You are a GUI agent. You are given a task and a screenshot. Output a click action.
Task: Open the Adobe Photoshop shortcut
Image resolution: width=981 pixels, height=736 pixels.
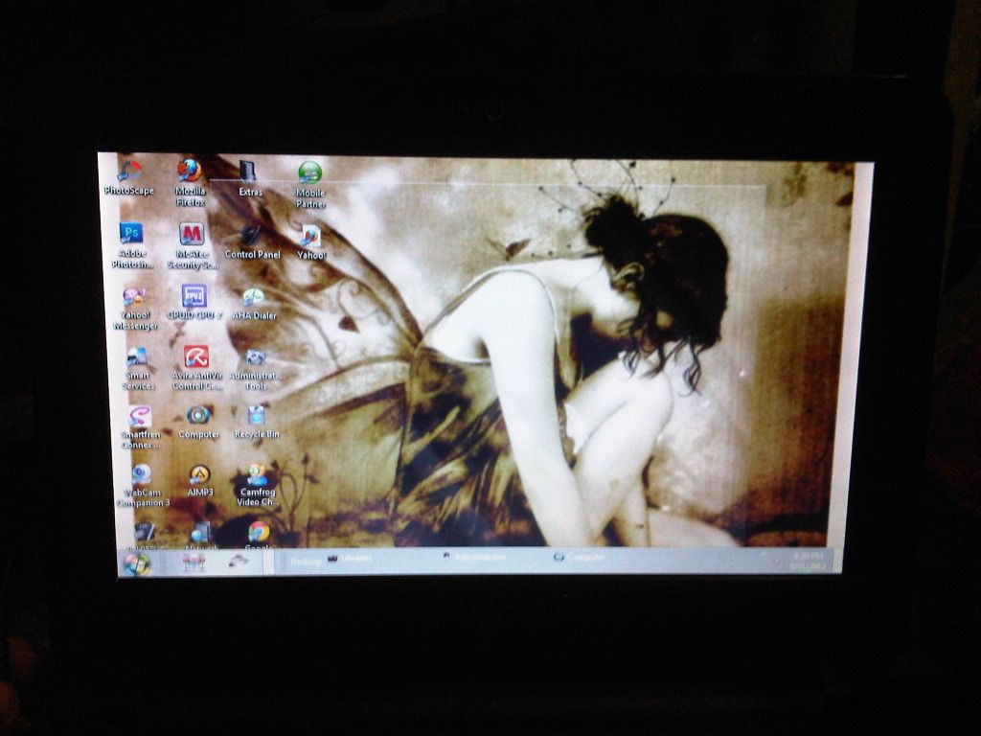coord(132,245)
